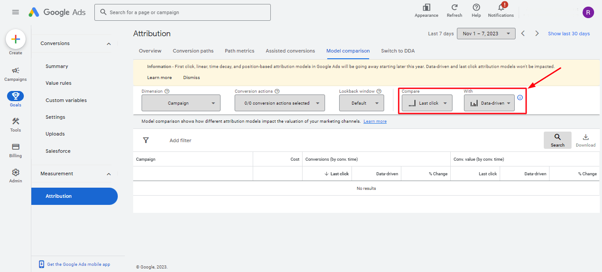This screenshot has height=272, width=602.
Task: Click Conversion actions help question icon
Action: (x=277, y=91)
